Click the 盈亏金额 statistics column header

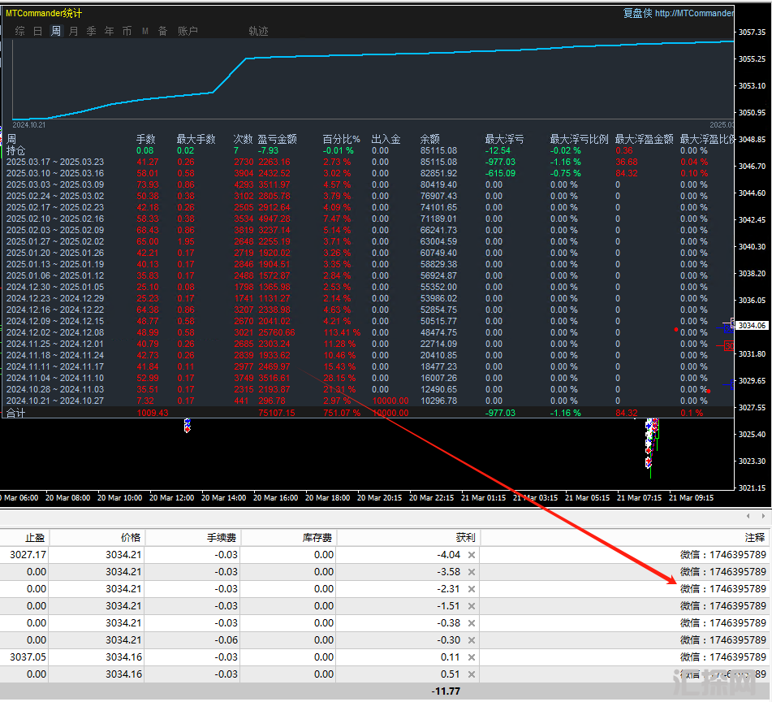(277, 139)
